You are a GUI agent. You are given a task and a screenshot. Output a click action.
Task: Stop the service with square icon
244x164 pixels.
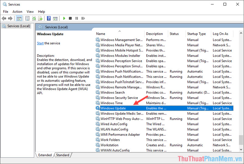point(70,18)
